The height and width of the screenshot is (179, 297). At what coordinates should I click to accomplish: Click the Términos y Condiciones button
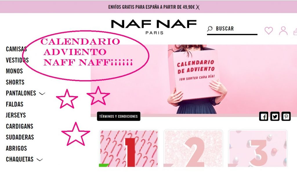point(119,116)
